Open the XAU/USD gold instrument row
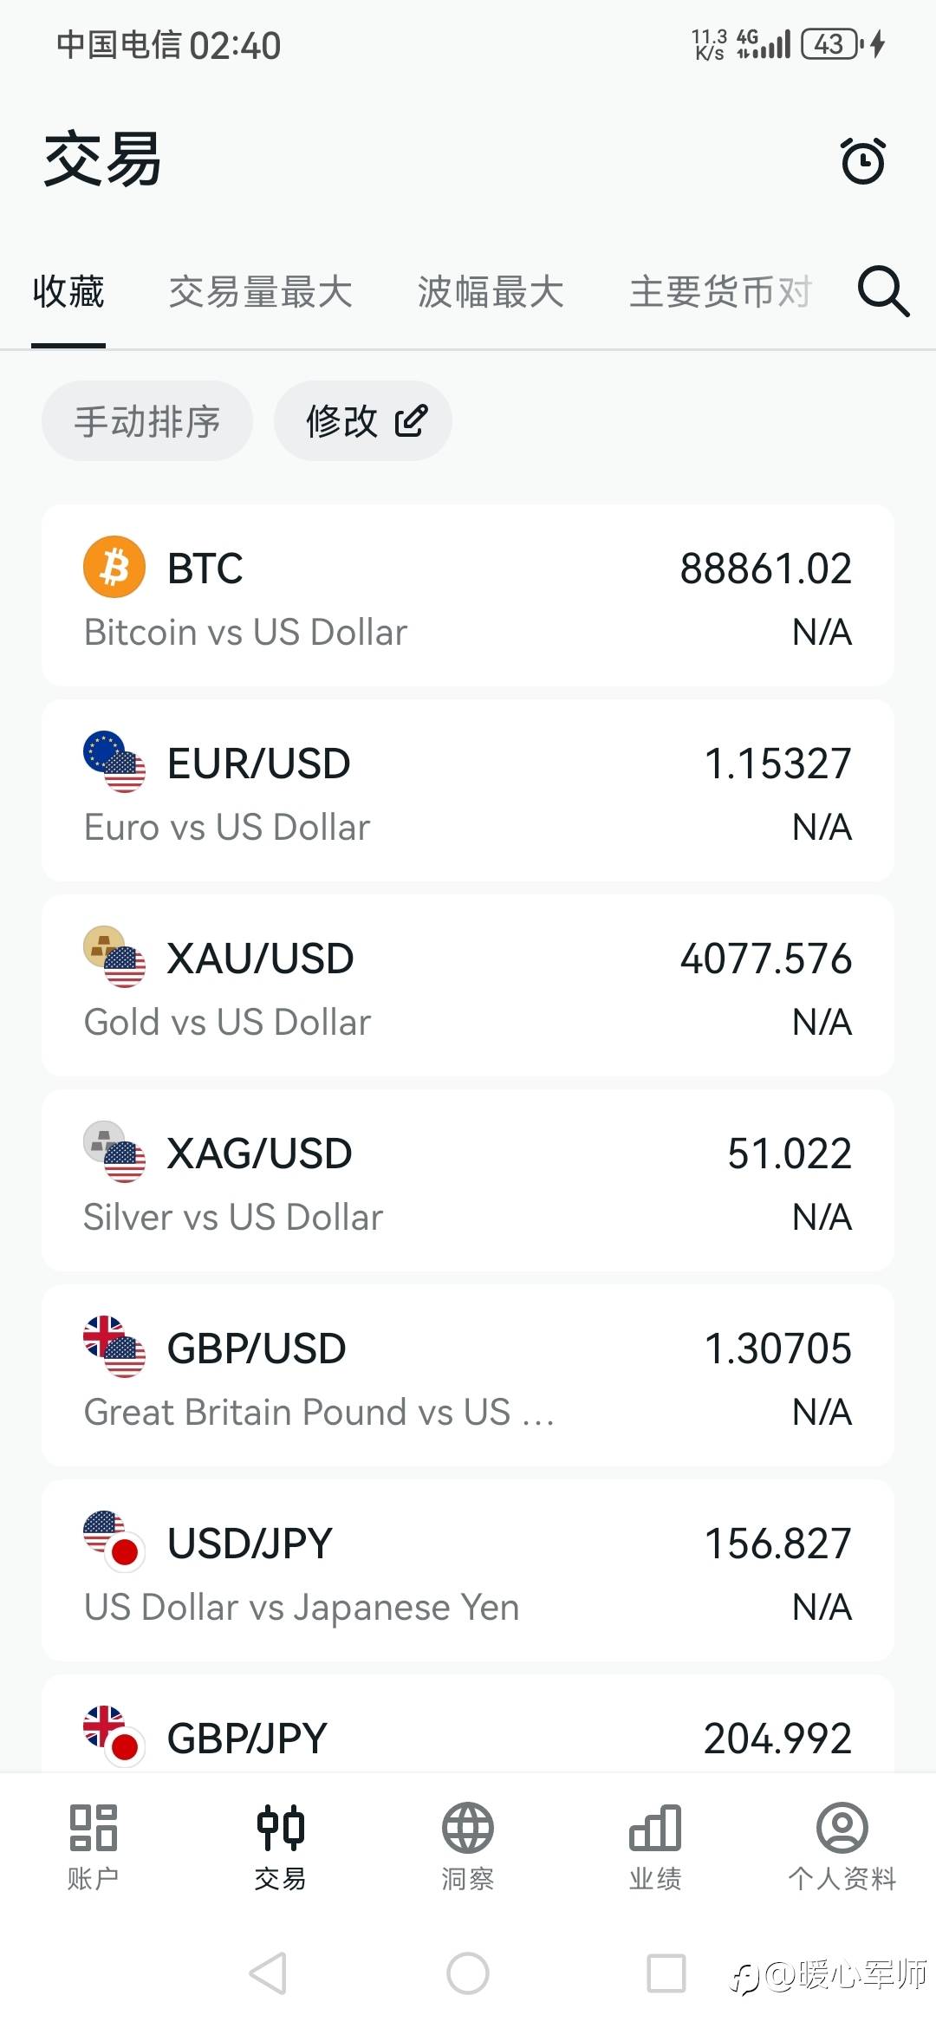Image resolution: width=936 pixels, height=2028 pixels. tap(468, 985)
